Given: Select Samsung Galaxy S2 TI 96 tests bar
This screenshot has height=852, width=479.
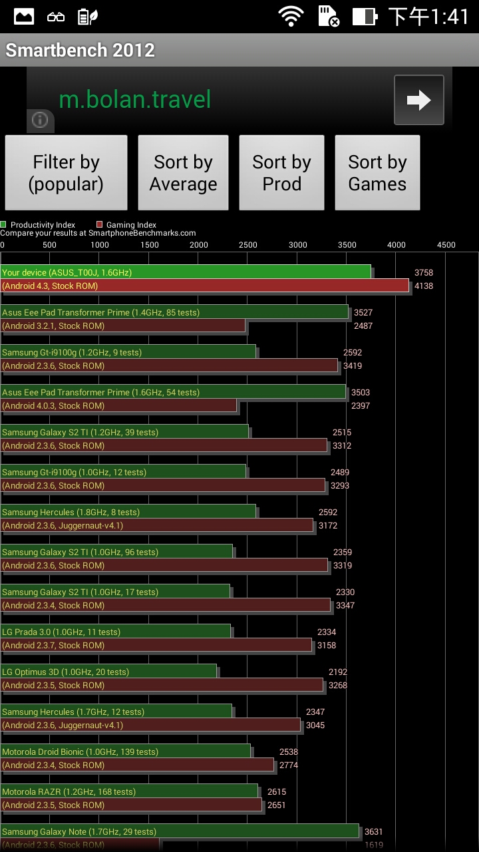Looking at the screenshot, I should pos(116,552).
